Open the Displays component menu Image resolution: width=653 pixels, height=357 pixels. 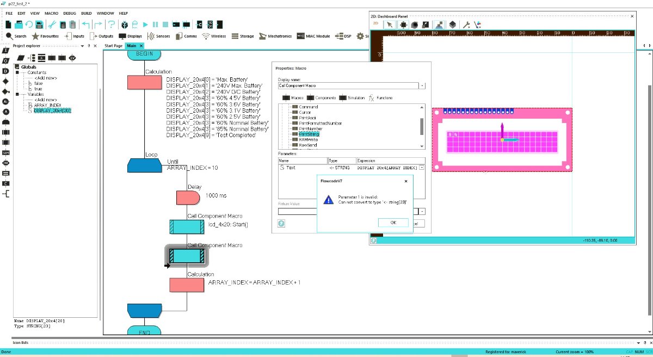click(131, 36)
